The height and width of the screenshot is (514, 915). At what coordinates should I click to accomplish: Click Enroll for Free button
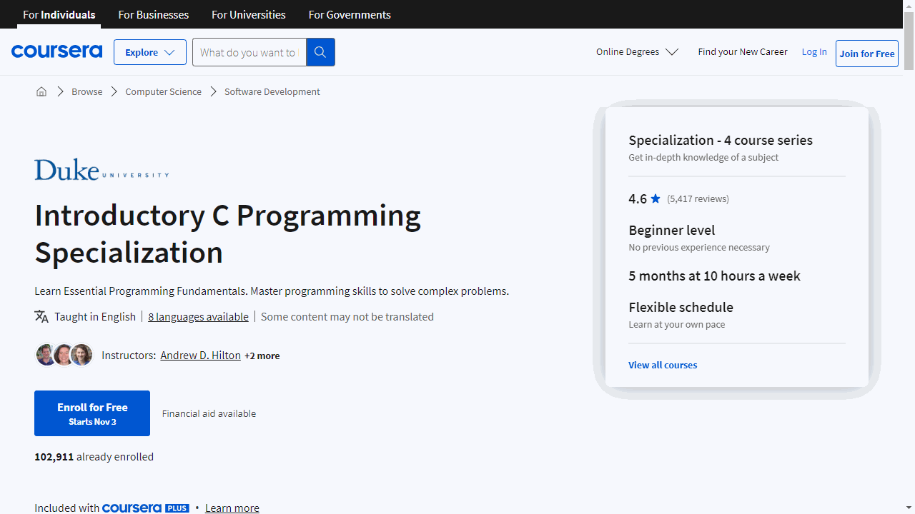[92, 413]
